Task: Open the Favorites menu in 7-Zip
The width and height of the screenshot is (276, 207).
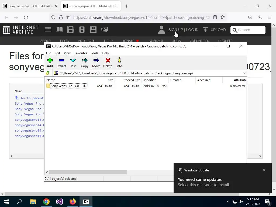Action: click(81, 53)
